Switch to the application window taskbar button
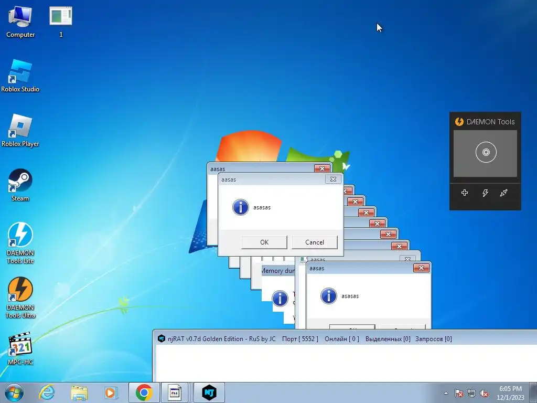This screenshot has width=537, height=403. tap(175, 393)
